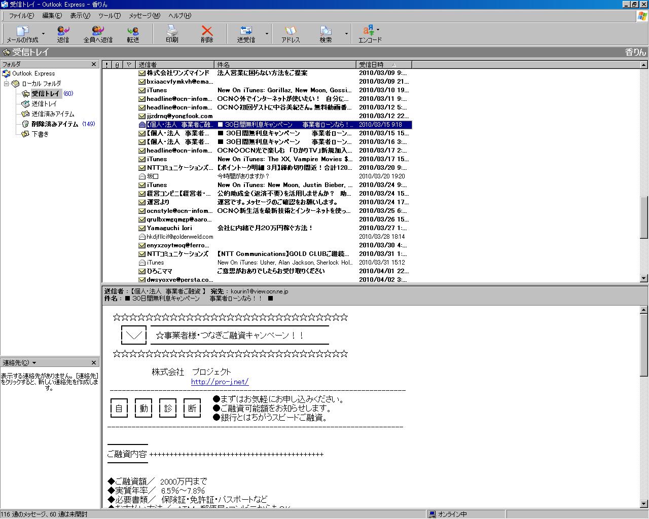Sort by the 送信者 column header
Screen dimensions: 649x519
coord(175,65)
